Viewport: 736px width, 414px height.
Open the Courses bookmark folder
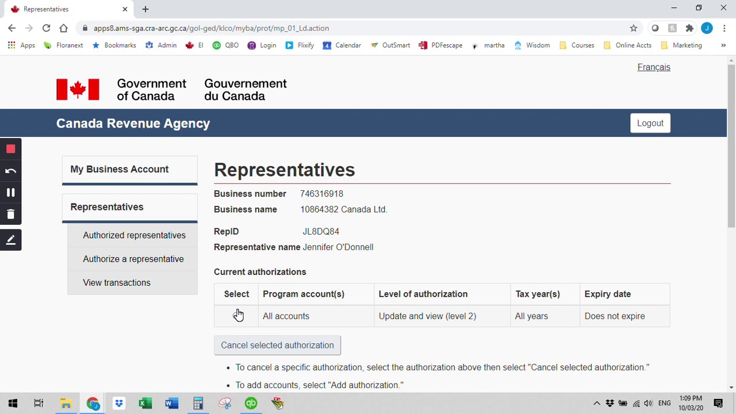pyautogui.click(x=577, y=45)
